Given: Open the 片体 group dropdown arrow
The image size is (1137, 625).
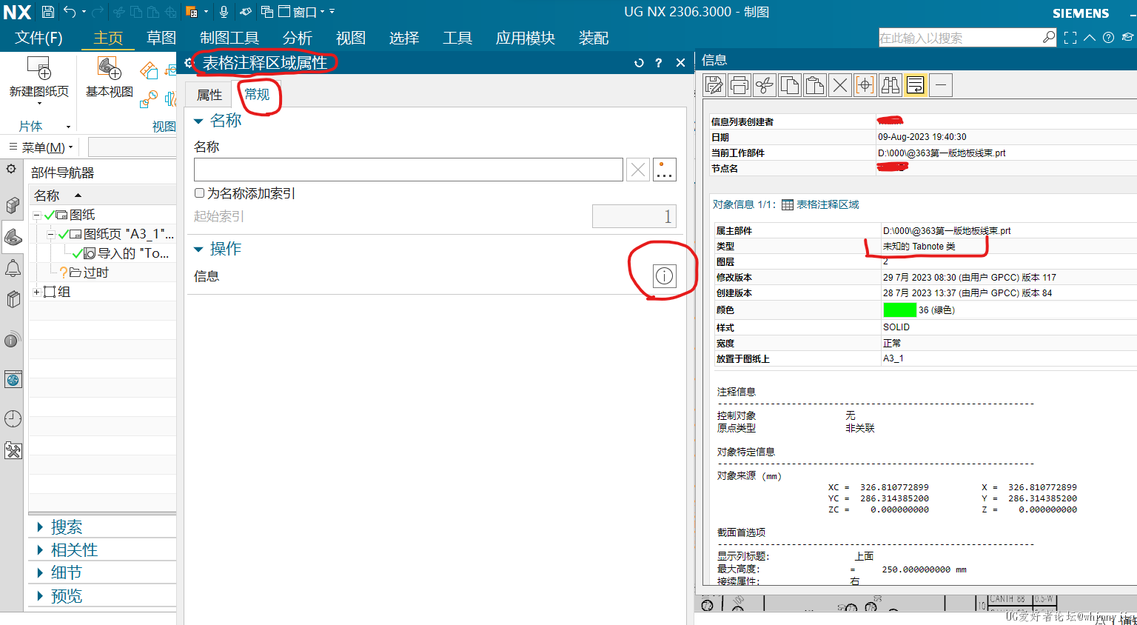Looking at the screenshot, I should coord(69,127).
